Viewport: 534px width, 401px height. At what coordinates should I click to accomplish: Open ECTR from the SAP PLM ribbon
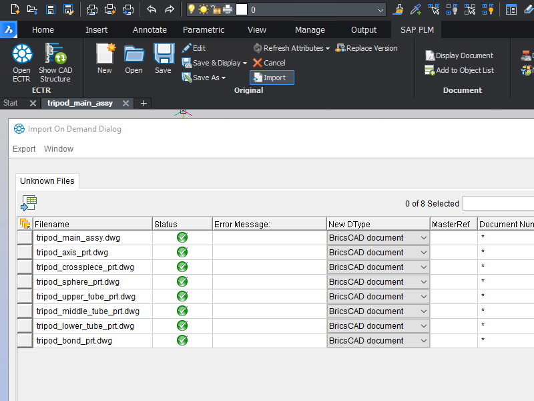coord(22,55)
